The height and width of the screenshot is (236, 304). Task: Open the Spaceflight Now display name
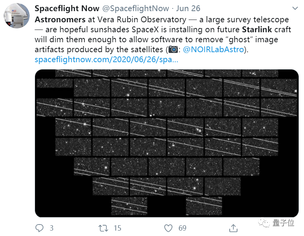[64, 8]
